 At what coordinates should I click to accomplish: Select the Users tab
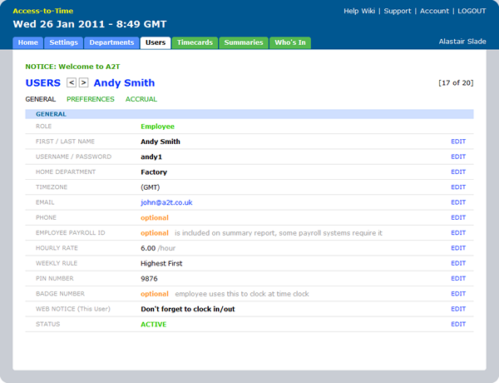[156, 42]
